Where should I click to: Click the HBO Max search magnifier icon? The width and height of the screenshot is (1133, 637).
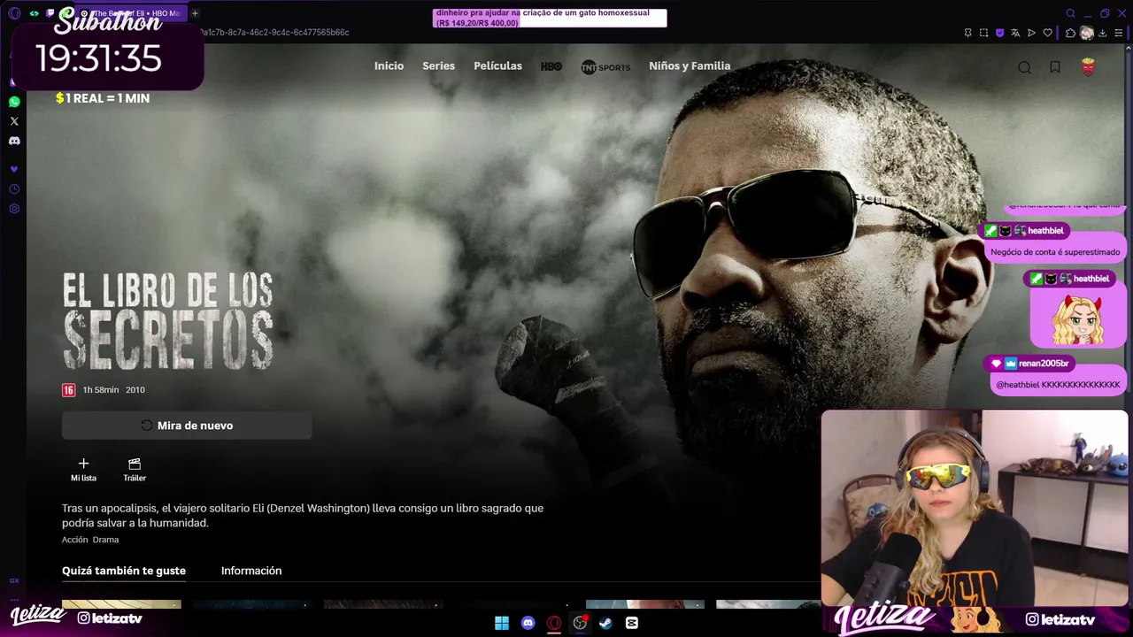[1024, 67]
